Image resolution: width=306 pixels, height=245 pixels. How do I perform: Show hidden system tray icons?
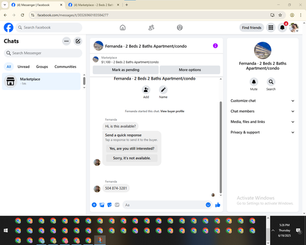[x=273, y=230]
